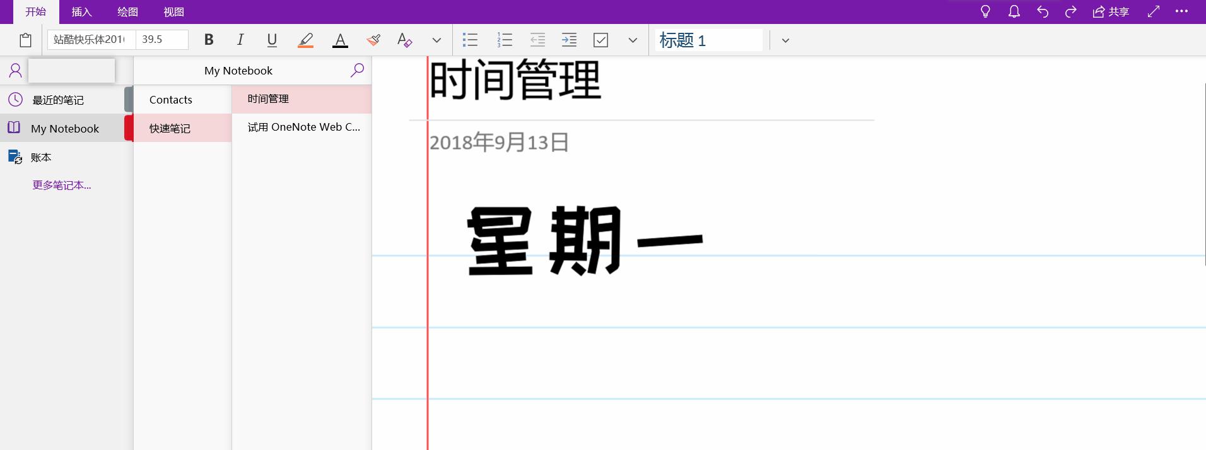Image resolution: width=1206 pixels, height=450 pixels.
Task: Click the account person icon
Action: click(x=15, y=70)
